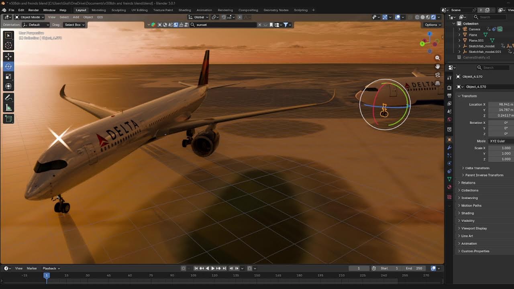Choose the Scale tool
514x289 pixels.
click(8, 76)
